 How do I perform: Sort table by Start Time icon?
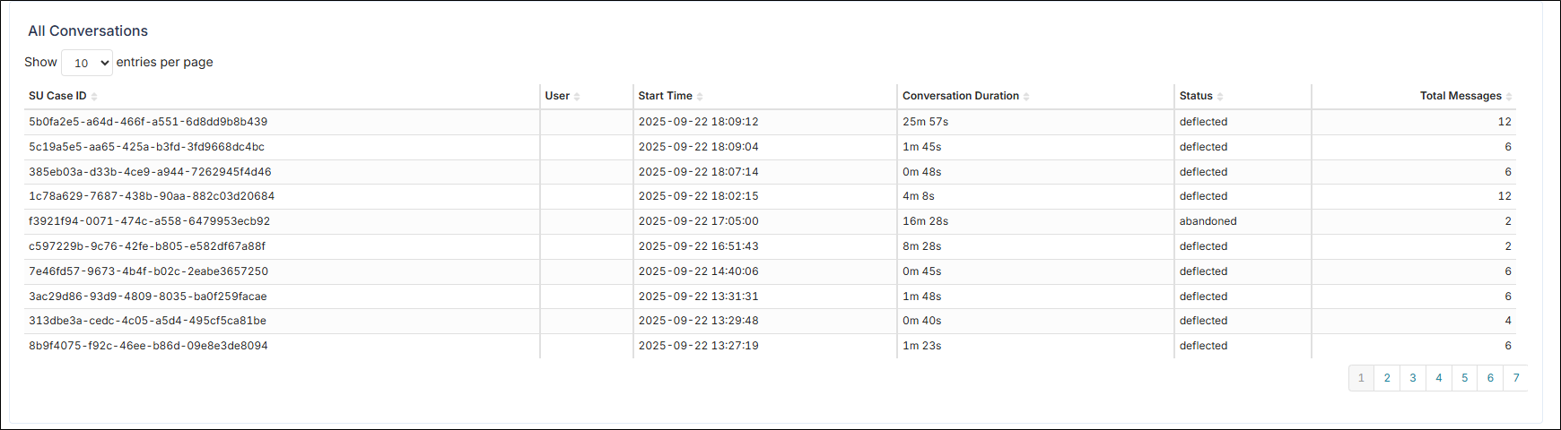700,97
